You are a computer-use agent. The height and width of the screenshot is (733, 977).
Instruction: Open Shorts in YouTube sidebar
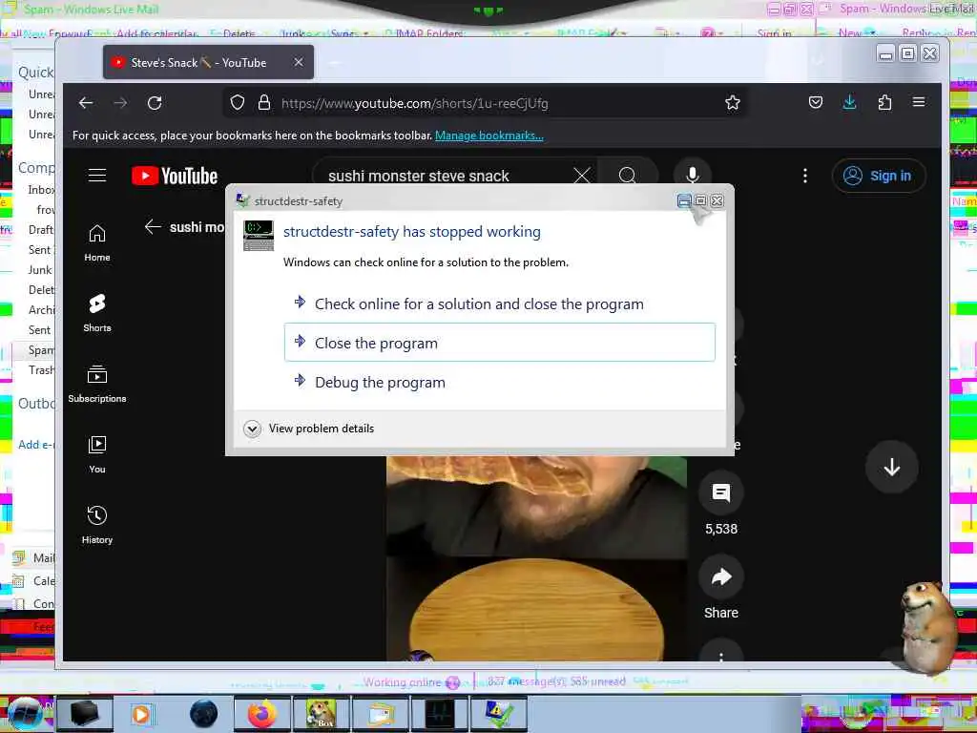point(97,313)
